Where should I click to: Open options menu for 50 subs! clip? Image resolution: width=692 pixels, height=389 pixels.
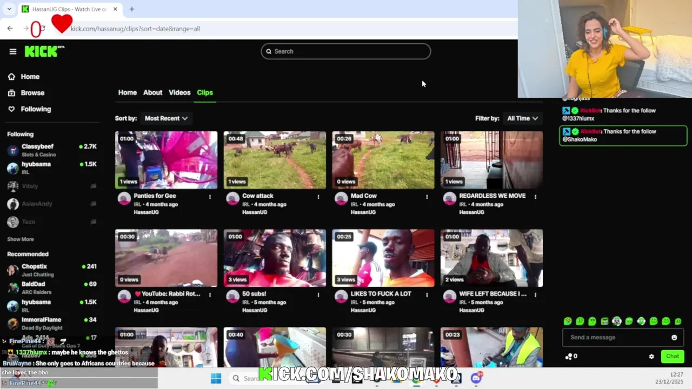click(x=318, y=295)
